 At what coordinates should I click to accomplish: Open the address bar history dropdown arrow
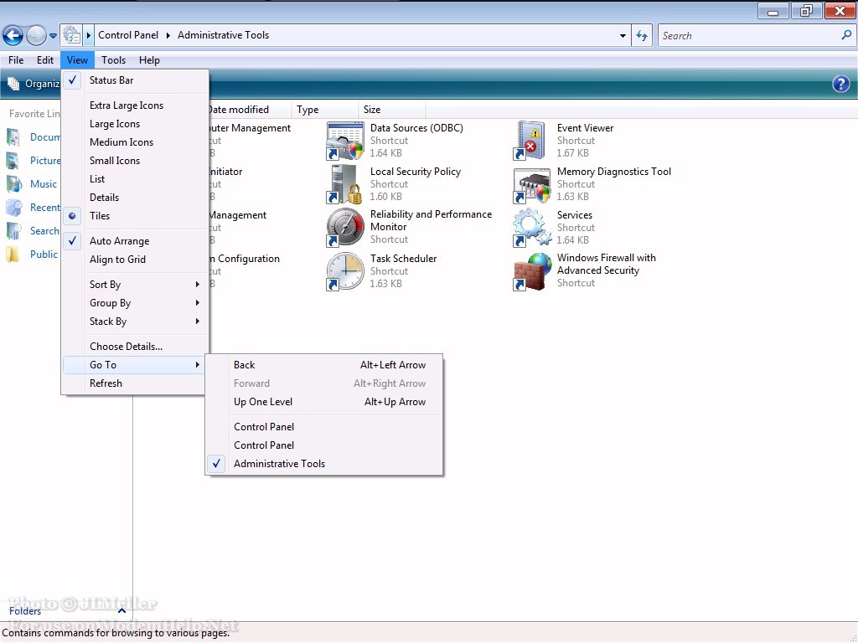[623, 35]
